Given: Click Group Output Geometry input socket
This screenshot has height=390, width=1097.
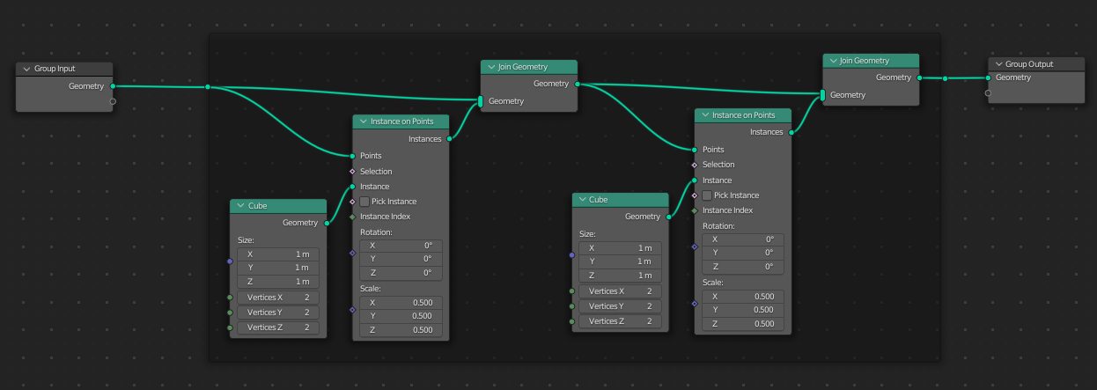Looking at the screenshot, I should [x=988, y=77].
